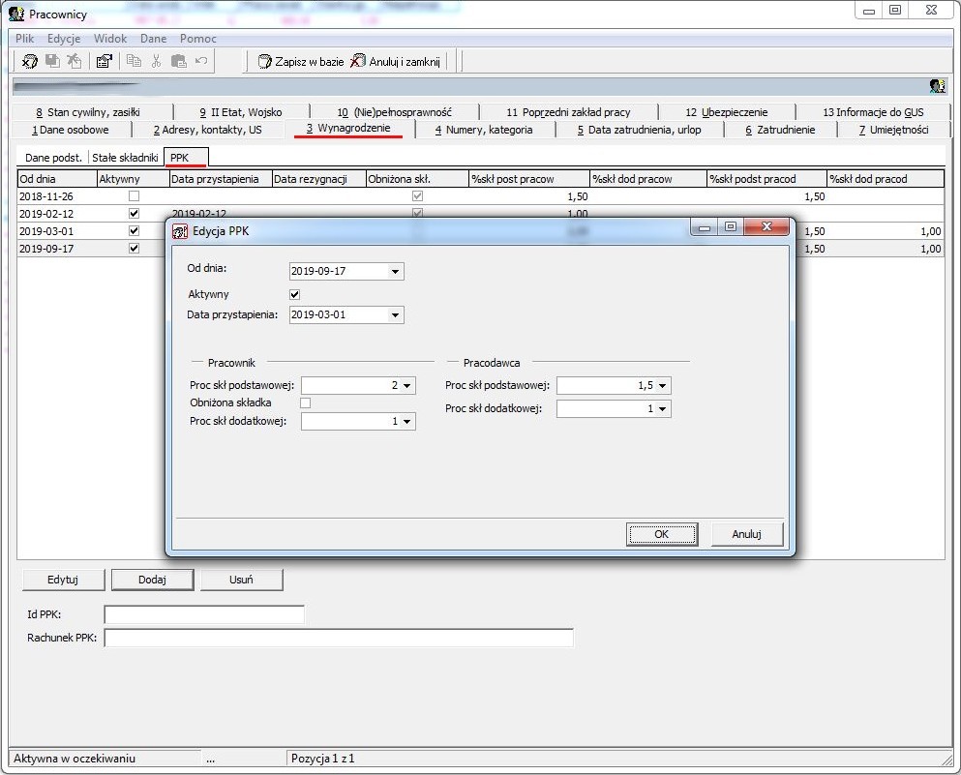The height and width of the screenshot is (775, 961).
Task: Click the Id PPK input field
Action: pos(204,614)
